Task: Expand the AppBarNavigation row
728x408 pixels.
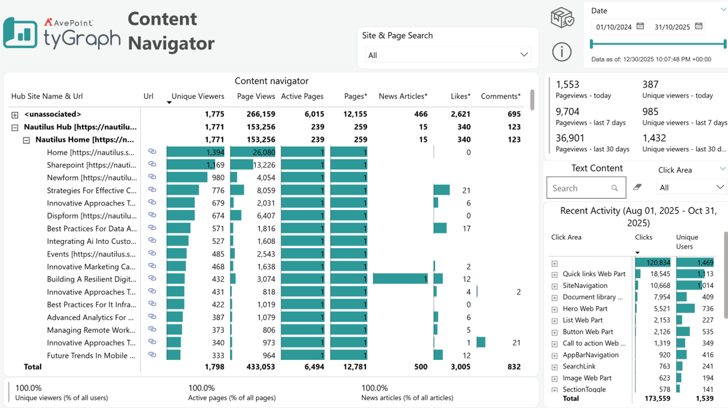Action: (x=555, y=355)
